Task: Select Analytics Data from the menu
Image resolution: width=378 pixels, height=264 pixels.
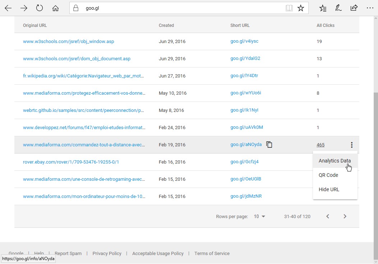Action: click(335, 161)
